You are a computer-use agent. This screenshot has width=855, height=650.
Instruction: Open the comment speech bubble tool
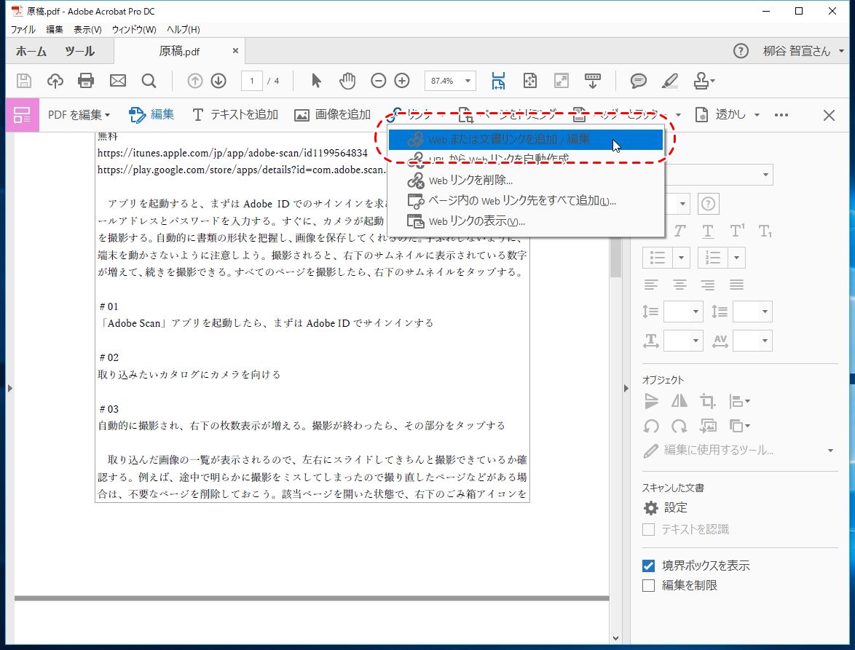(639, 81)
